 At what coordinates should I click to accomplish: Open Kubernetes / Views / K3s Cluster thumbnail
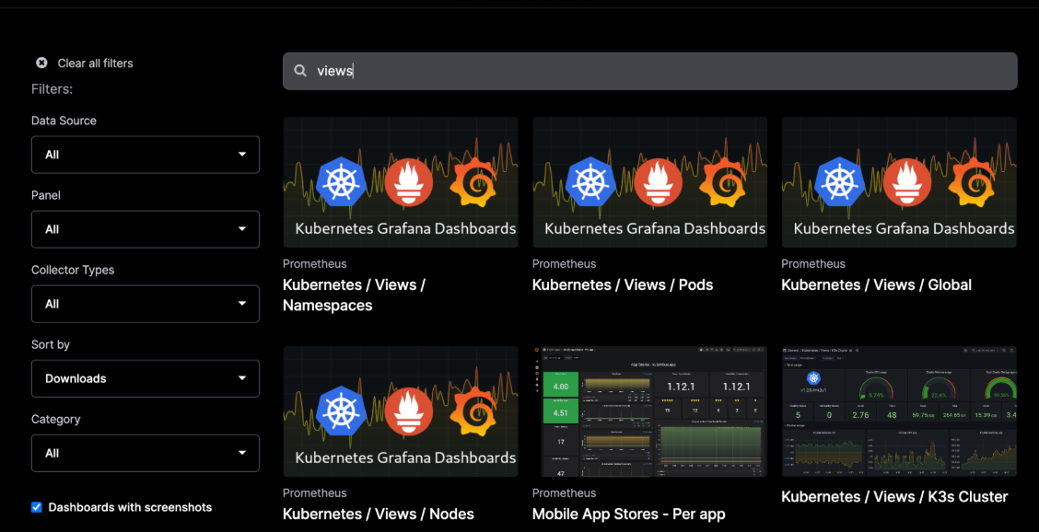(x=899, y=411)
